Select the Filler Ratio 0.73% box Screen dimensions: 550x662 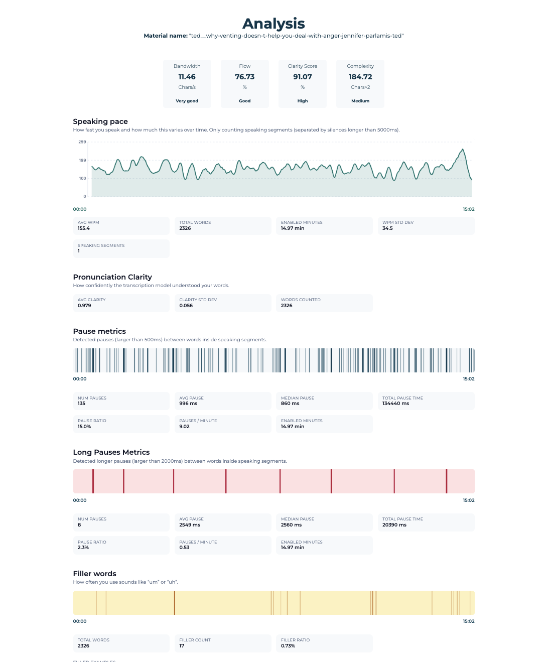point(324,643)
